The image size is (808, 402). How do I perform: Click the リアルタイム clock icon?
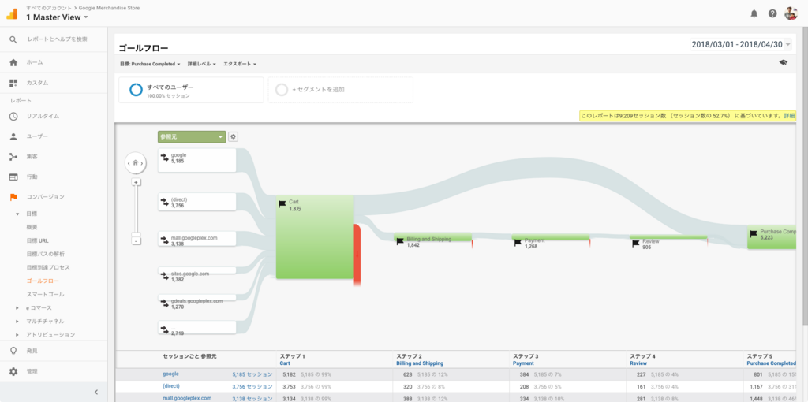(13, 117)
